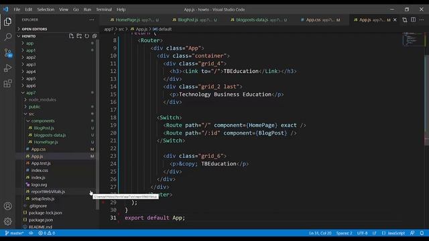Viewport: 429px width, 241px height.
Task: Open the Selection menu
Action: point(46,9)
